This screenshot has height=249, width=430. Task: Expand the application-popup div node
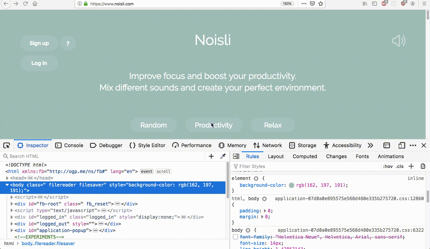12,230
